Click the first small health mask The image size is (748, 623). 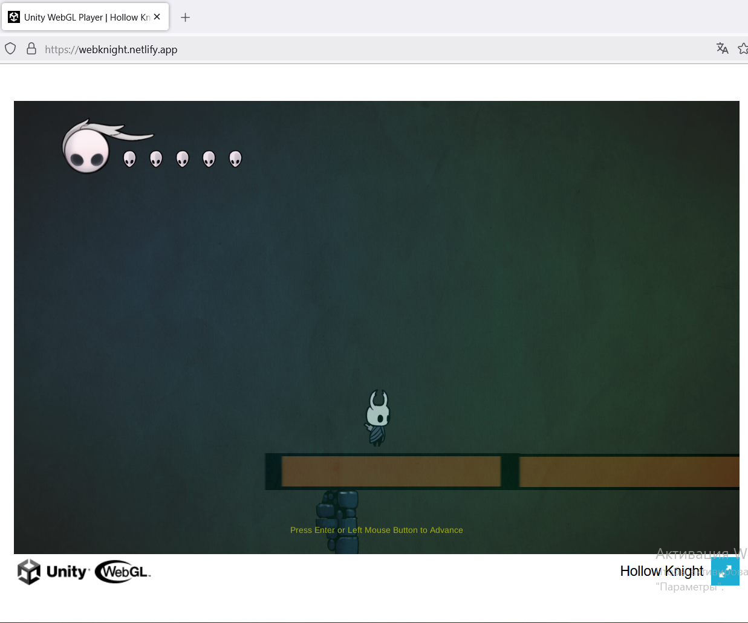click(x=129, y=159)
